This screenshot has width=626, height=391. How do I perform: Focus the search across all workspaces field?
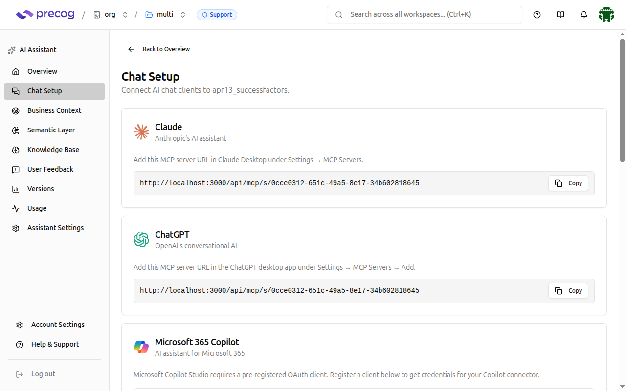(x=425, y=15)
